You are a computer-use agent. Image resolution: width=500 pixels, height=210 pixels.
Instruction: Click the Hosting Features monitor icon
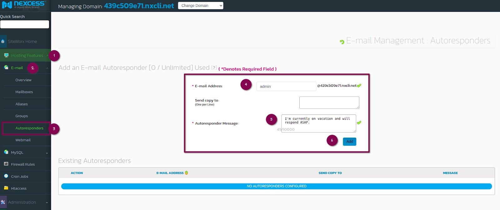point(6,55)
